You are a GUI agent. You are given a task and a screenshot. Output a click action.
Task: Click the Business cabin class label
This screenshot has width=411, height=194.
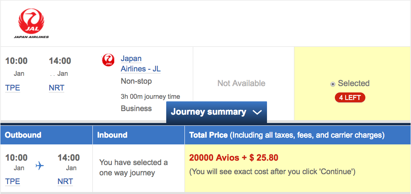click(x=136, y=108)
